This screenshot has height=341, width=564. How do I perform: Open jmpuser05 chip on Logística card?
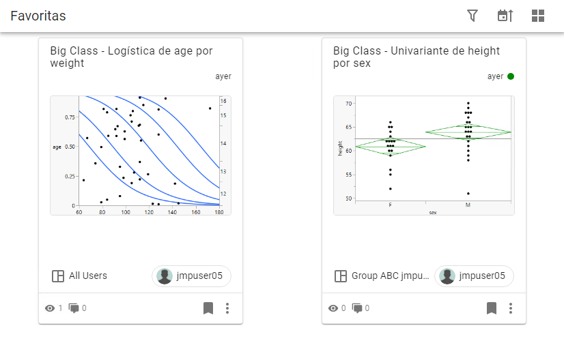[191, 276]
